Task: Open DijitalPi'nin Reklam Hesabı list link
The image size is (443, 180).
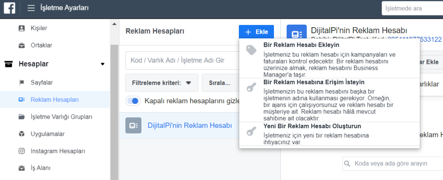Action: [x=189, y=125]
